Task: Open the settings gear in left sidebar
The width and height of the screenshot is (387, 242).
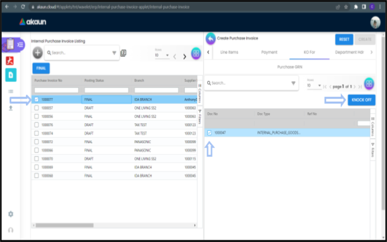Action: click(x=11, y=214)
